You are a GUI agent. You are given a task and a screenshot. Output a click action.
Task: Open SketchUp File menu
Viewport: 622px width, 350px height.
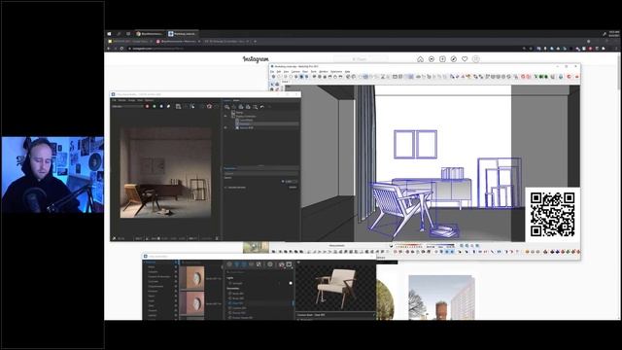[272, 71]
